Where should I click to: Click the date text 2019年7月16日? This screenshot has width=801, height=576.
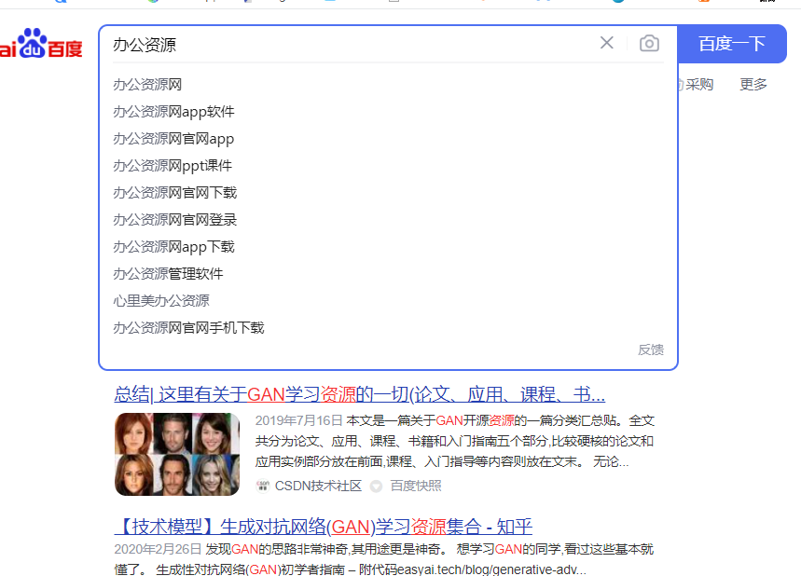point(298,420)
